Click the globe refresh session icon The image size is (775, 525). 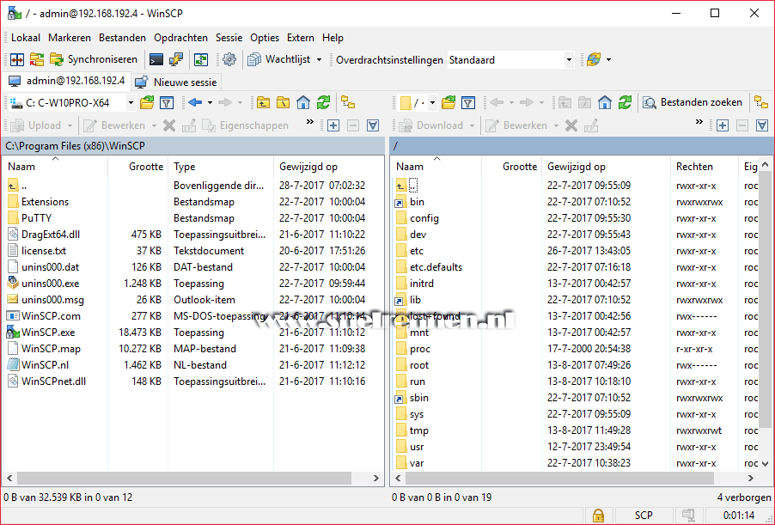[594, 60]
